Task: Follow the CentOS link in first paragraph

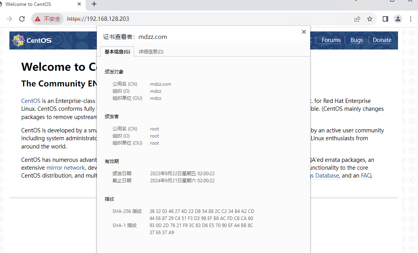Action: click(31, 101)
